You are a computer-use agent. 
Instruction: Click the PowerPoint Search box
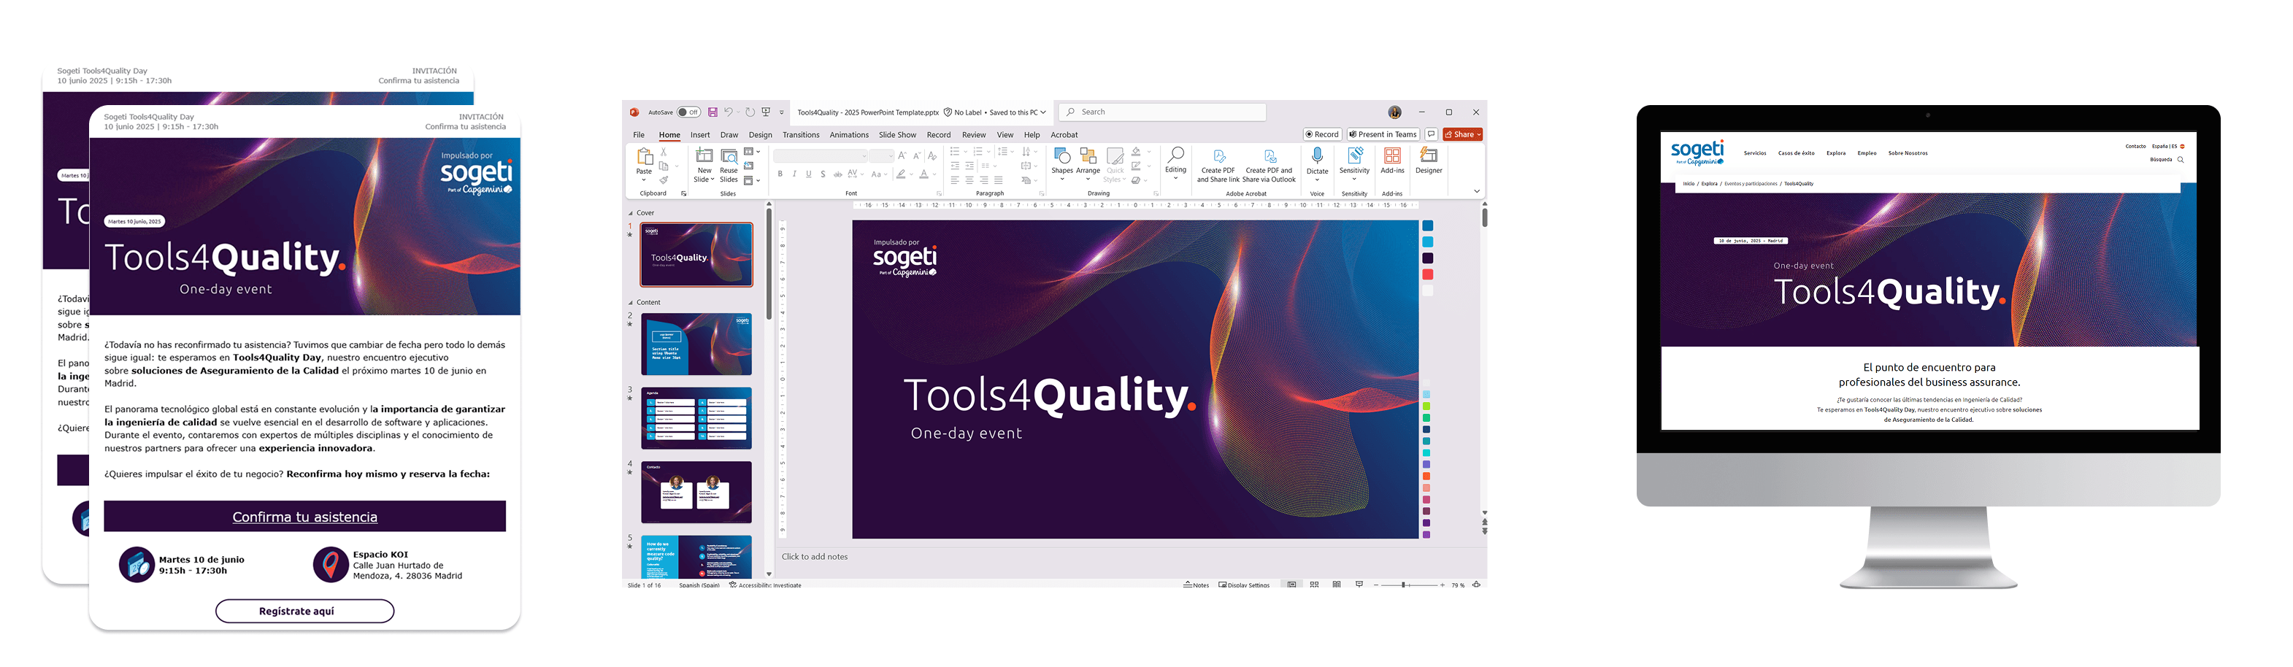(1162, 112)
